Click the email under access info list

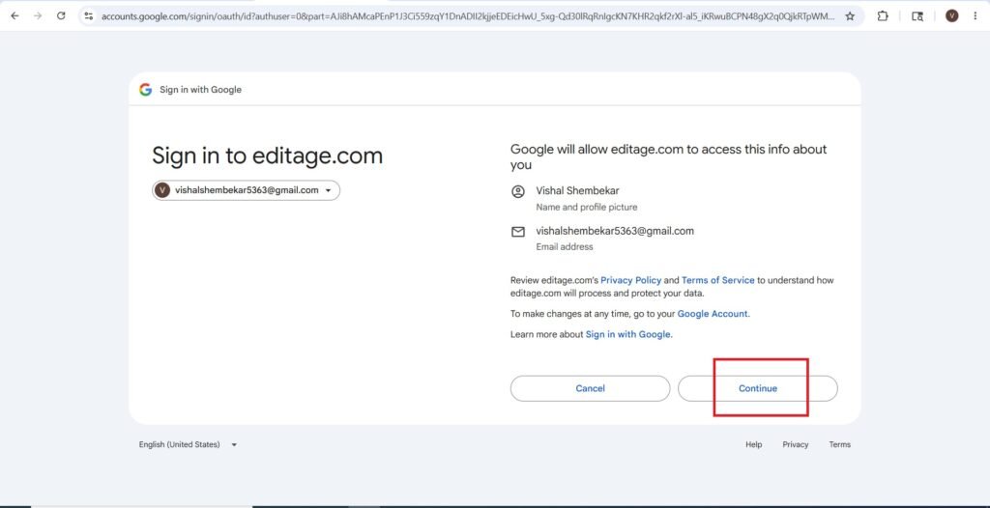click(615, 231)
